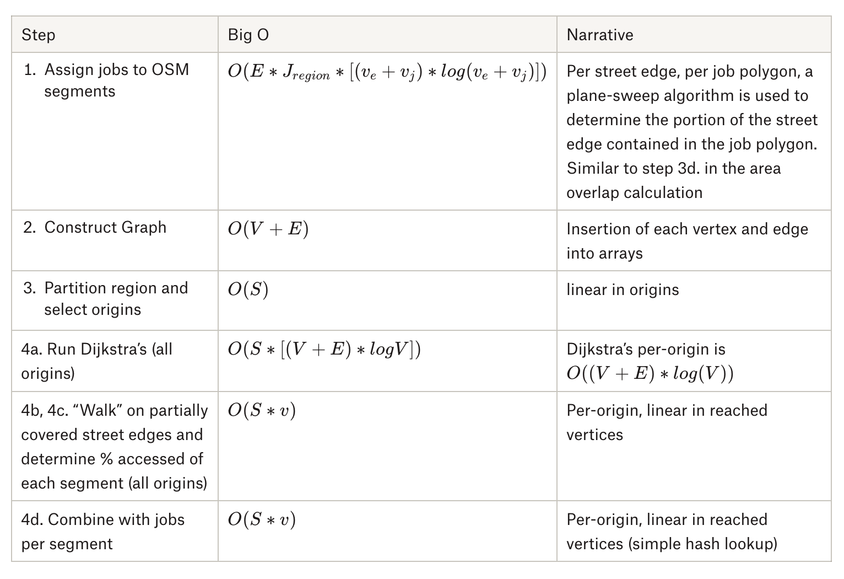Click the "Dijkstra's per-origin is" narrative text
Viewport: 844px width, 579px height.
click(x=646, y=349)
